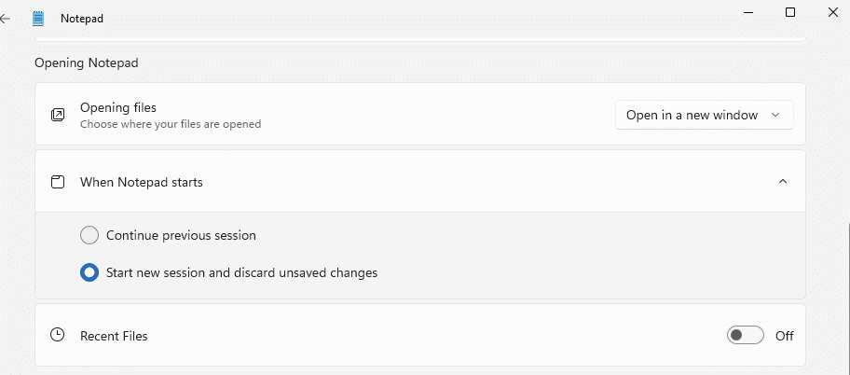Image resolution: width=850 pixels, height=375 pixels.
Task: Maximize the Notepad window
Action: (790, 12)
